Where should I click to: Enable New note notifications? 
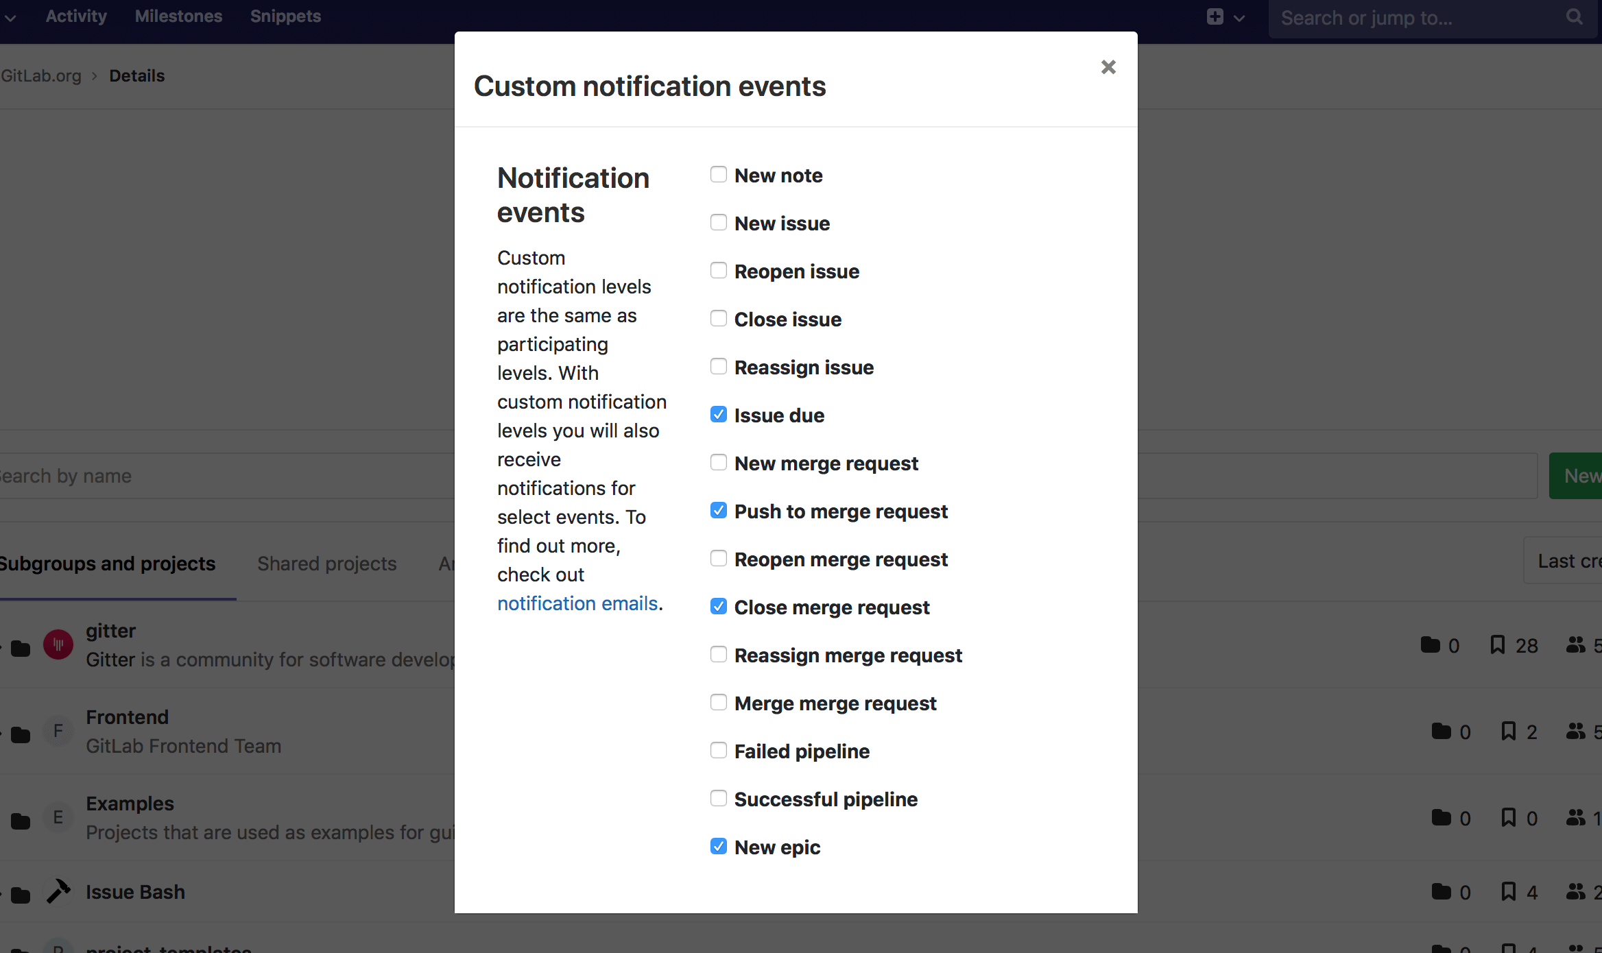(x=718, y=173)
